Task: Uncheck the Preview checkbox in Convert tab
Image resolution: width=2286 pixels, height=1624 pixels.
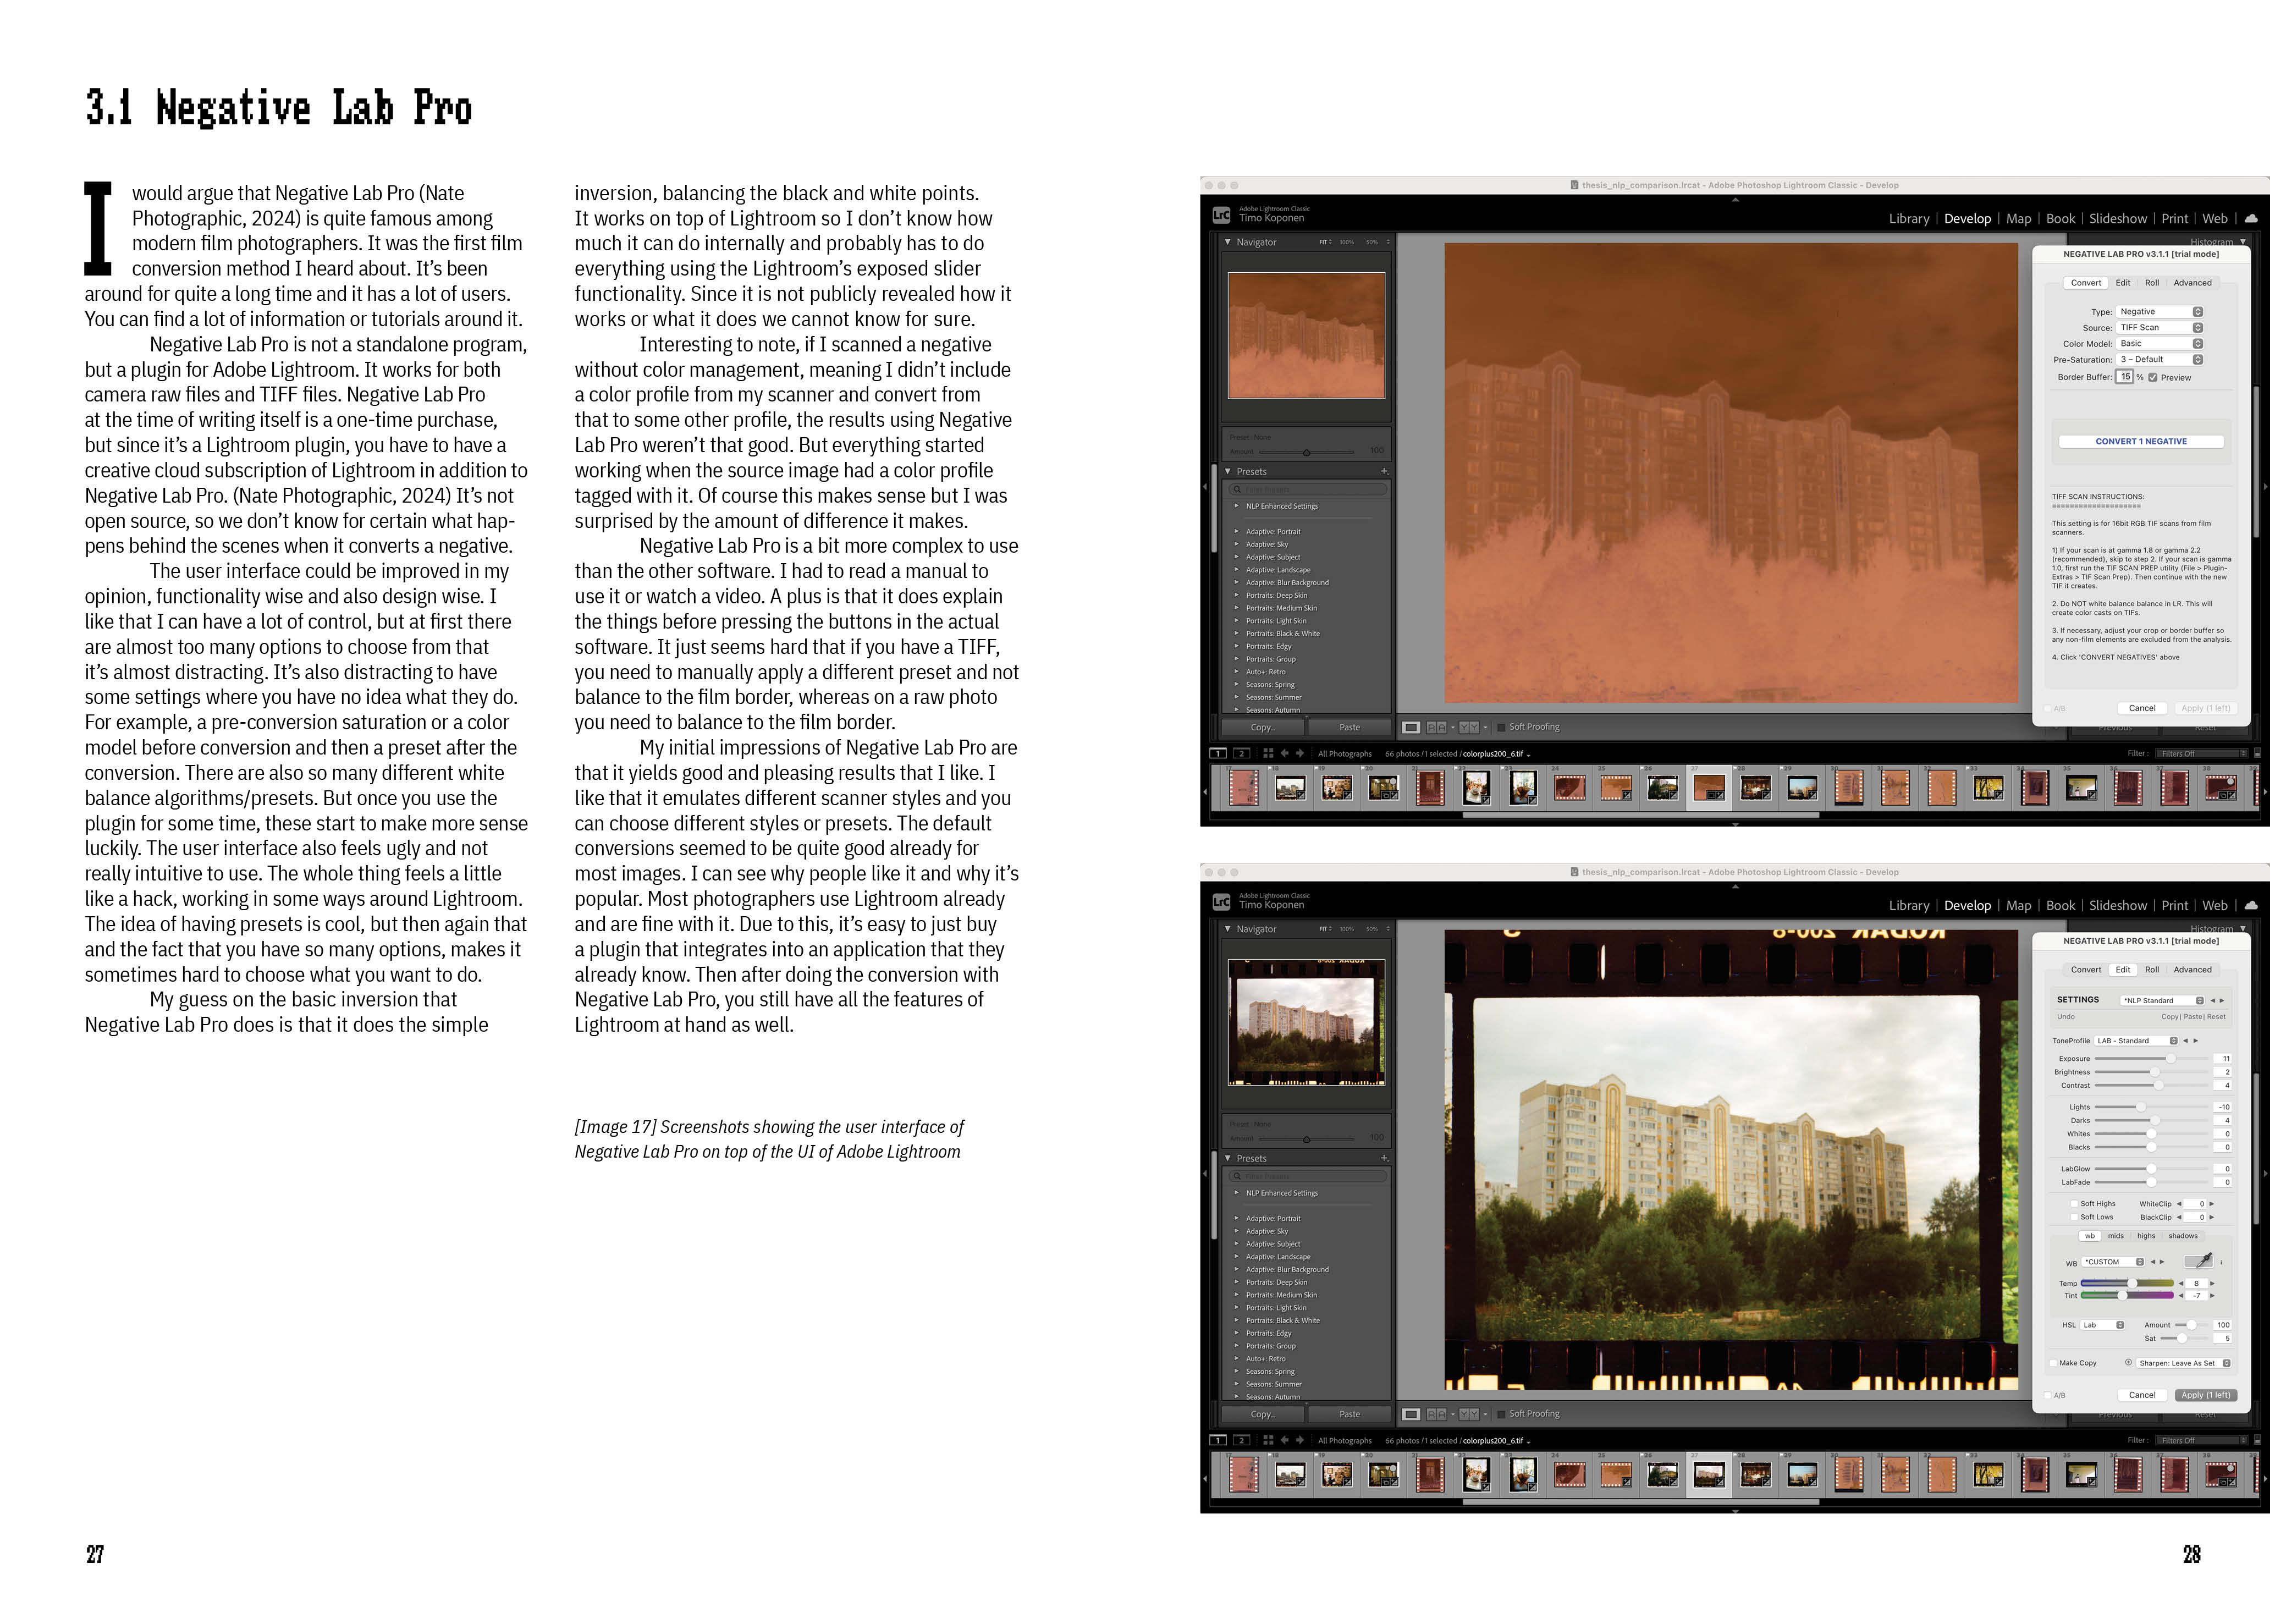Action: [x=2153, y=377]
